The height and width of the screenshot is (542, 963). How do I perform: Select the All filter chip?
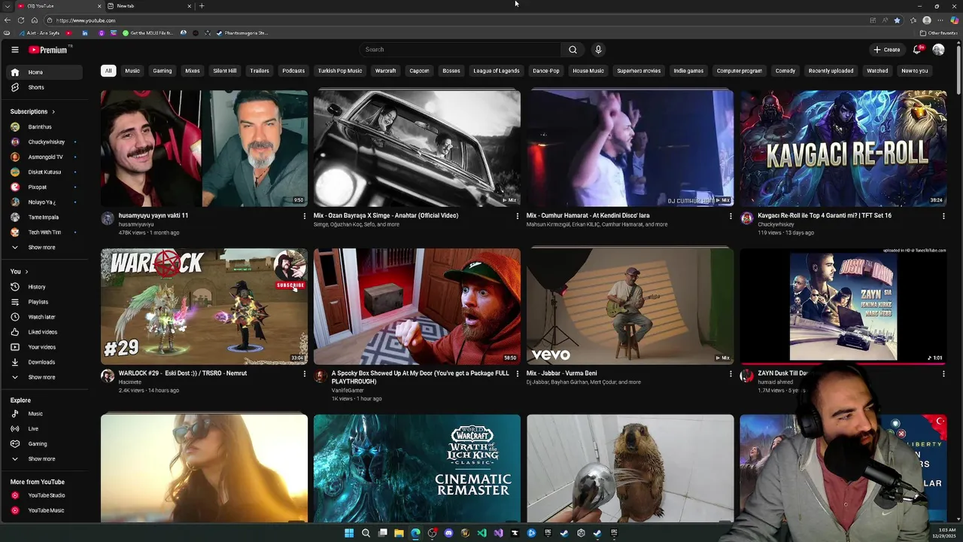(108, 71)
